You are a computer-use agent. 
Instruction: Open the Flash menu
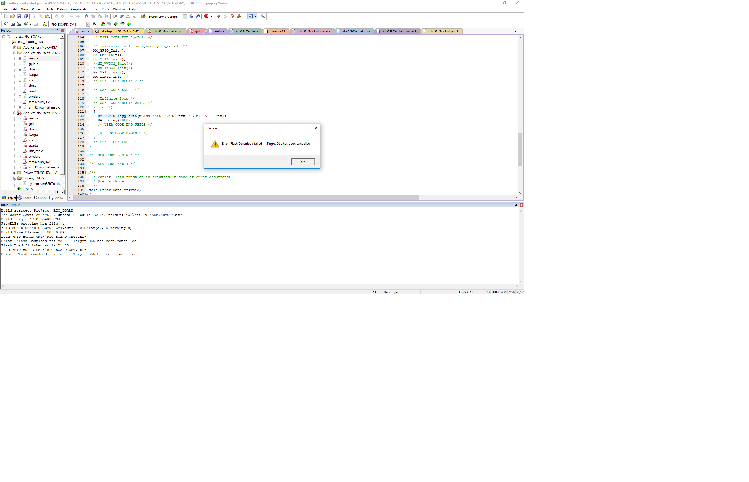(49, 9)
